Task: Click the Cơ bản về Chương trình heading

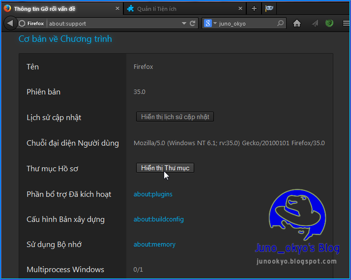Action: (65, 39)
